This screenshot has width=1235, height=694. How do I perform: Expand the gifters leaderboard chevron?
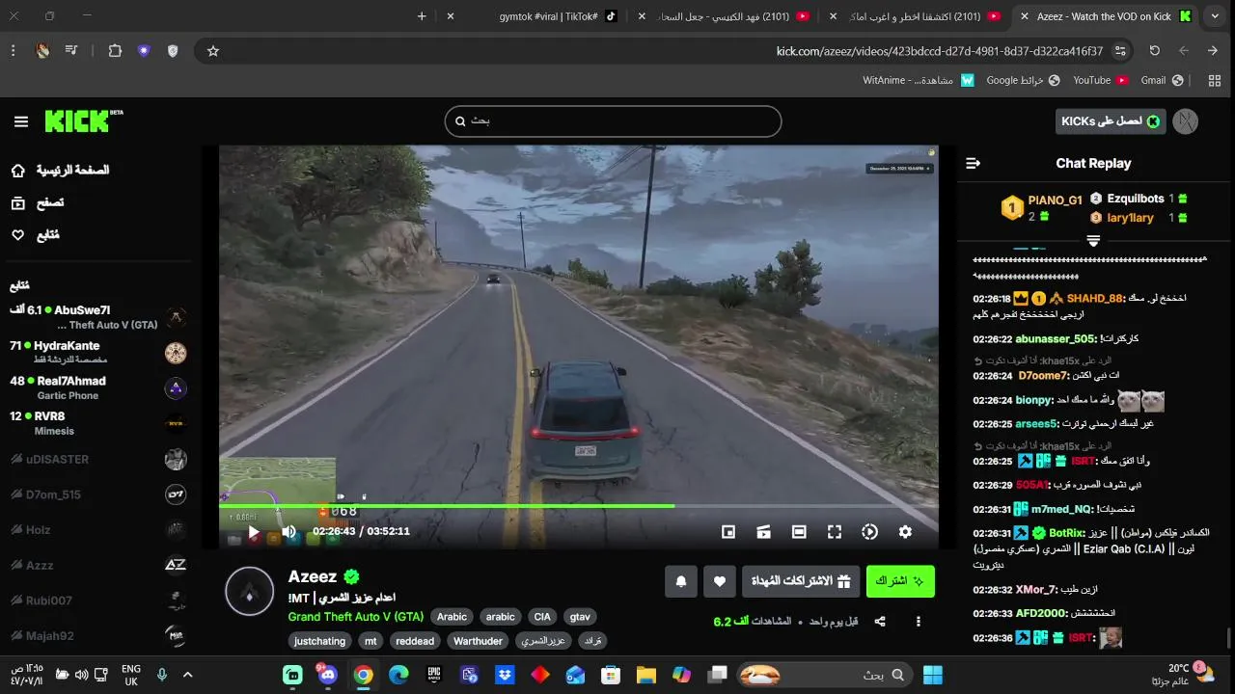[x=1093, y=241]
